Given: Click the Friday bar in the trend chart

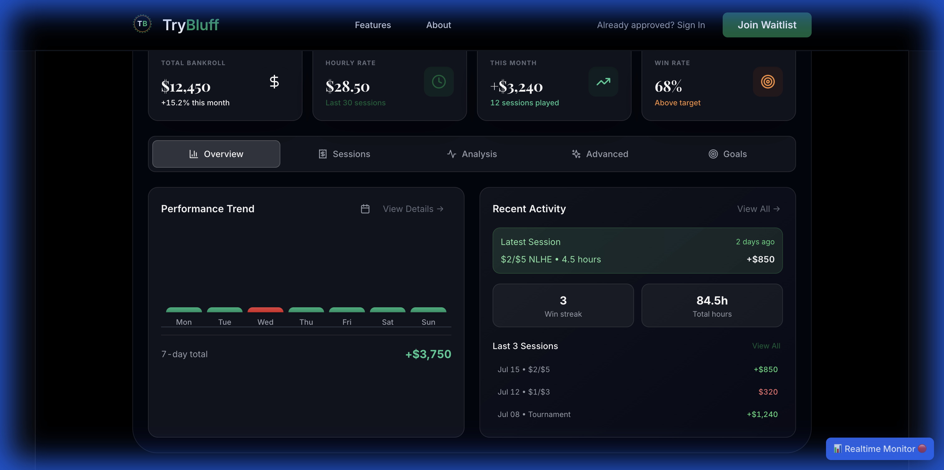Looking at the screenshot, I should point(347,310).
